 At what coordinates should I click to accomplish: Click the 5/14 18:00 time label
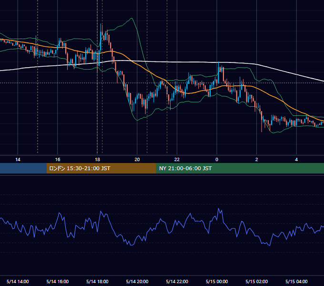pyautogui.click(x=97, y=281)
